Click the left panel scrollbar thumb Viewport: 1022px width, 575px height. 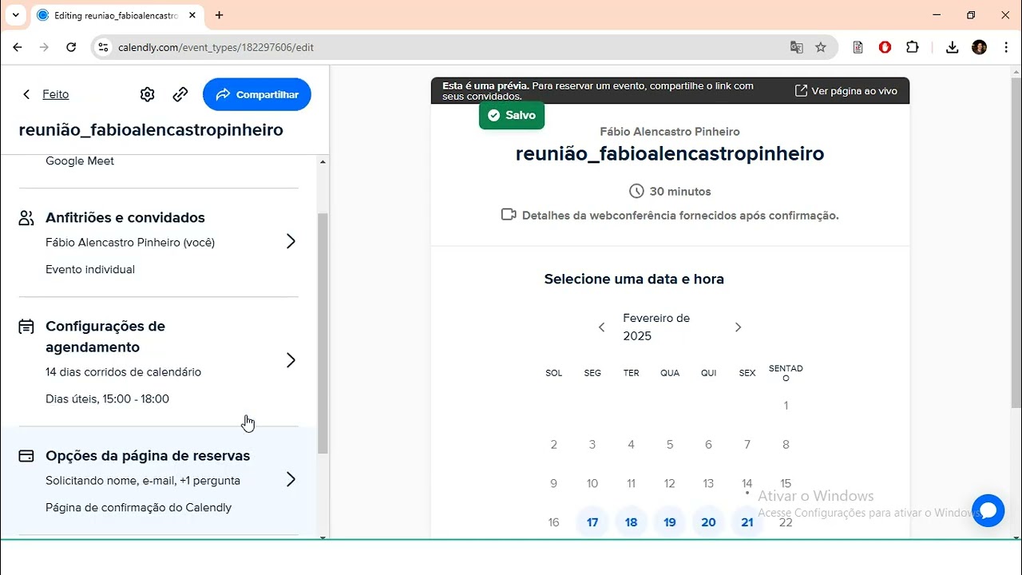[323, 333]
